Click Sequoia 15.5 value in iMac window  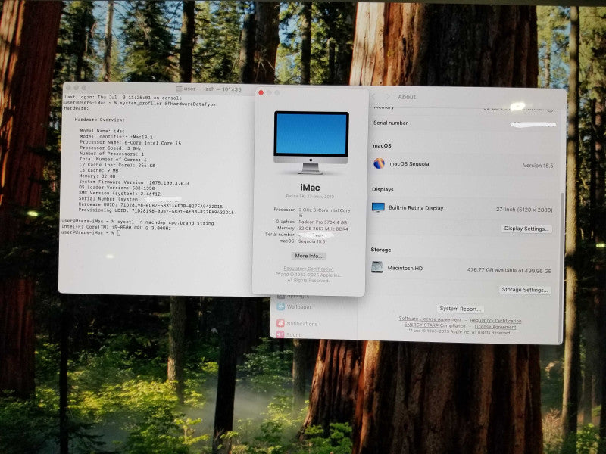(x=311, y=241)
